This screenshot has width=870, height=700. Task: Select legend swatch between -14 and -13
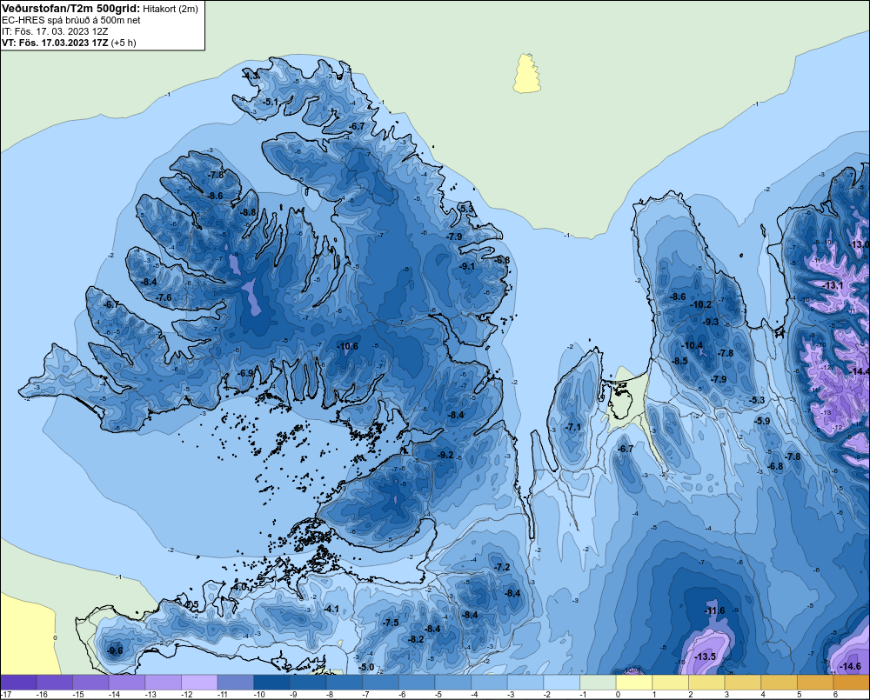pos(128,683)
